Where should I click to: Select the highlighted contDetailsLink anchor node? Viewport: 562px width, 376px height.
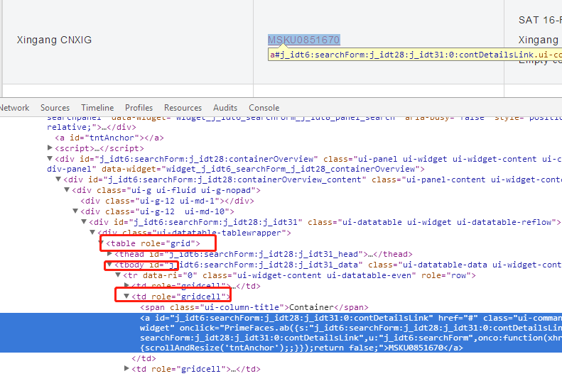coord(281,333)
